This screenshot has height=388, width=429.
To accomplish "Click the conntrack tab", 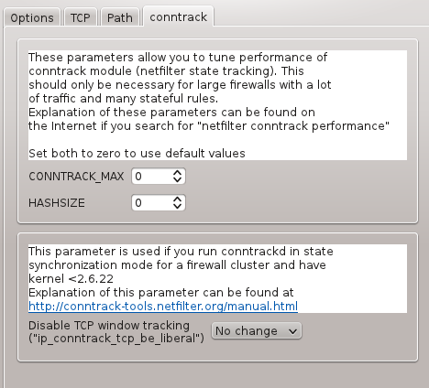I will 178,16.
